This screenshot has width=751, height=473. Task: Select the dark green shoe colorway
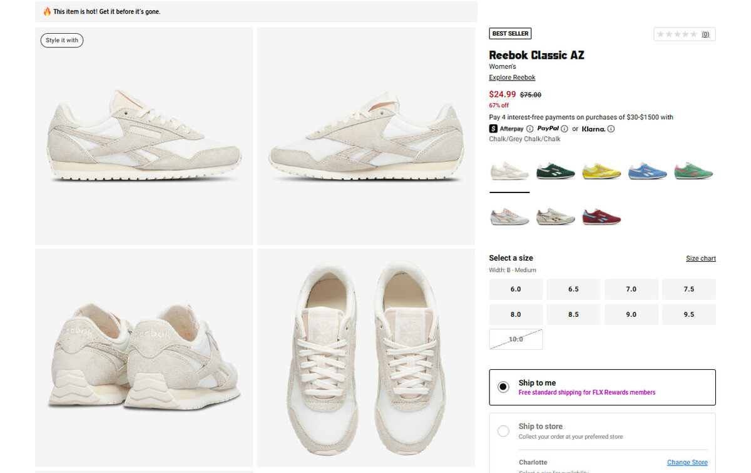[556, 171]
